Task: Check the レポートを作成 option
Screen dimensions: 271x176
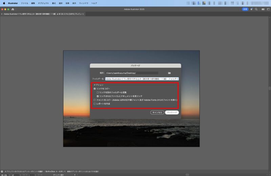Action: (x=95, y=104)
